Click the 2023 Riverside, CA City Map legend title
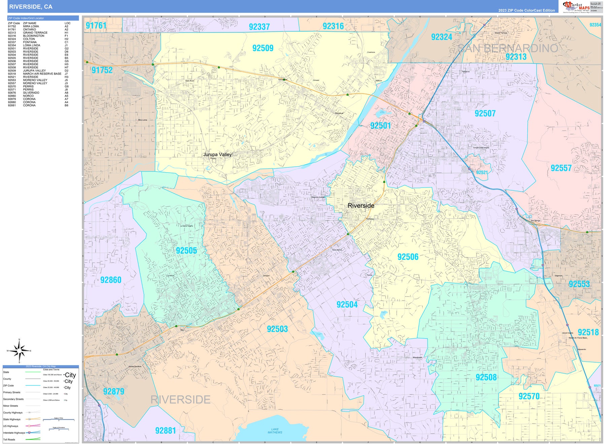The height and width of the screenshot is (444, 606). (41, 366)
